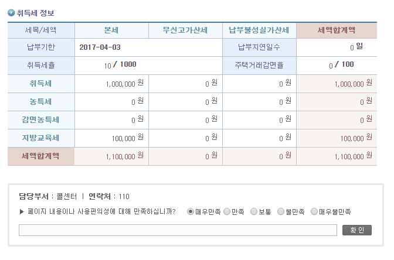
Task: Click the 취득세 정보 section heading
Action: (35, 13)
